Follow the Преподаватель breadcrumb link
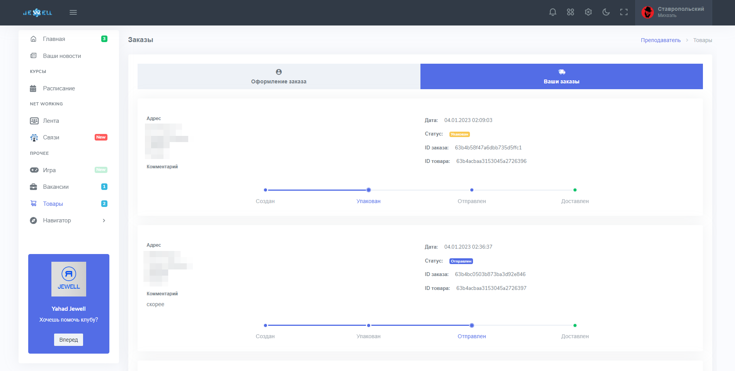This screenshot has width=735, height=371. pos(660,40)
